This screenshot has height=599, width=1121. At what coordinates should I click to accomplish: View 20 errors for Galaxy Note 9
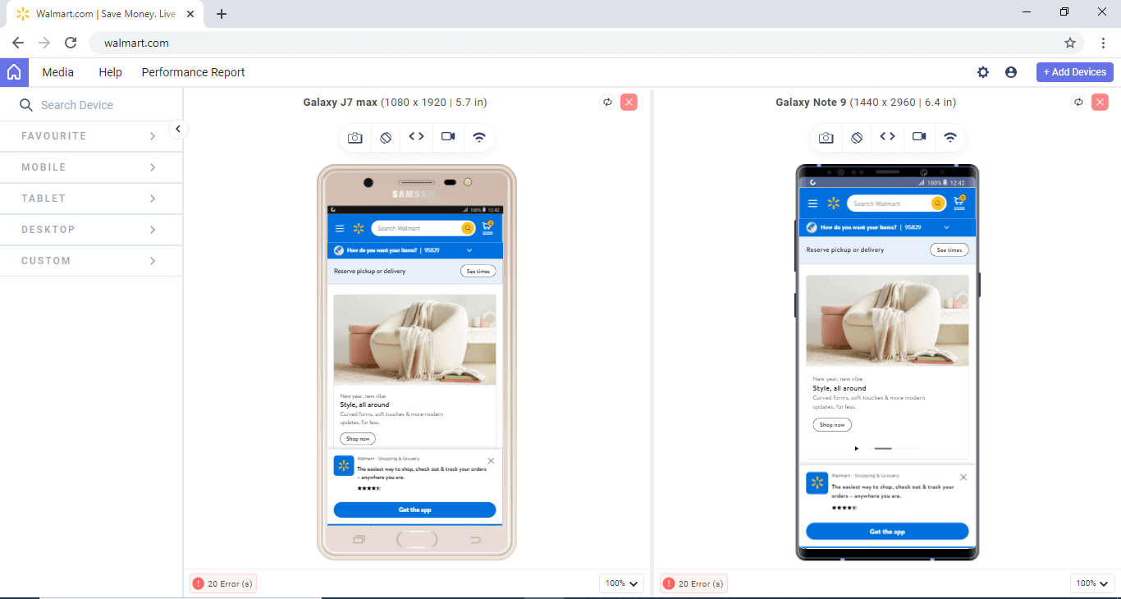tap(694, 583)
